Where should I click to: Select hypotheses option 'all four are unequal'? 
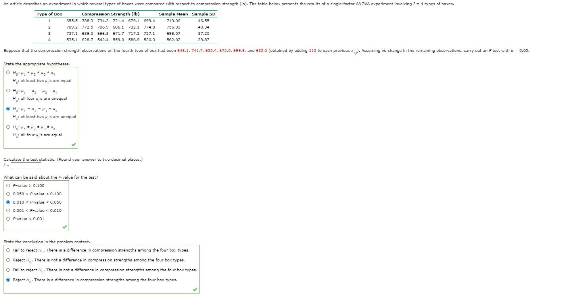8,91
